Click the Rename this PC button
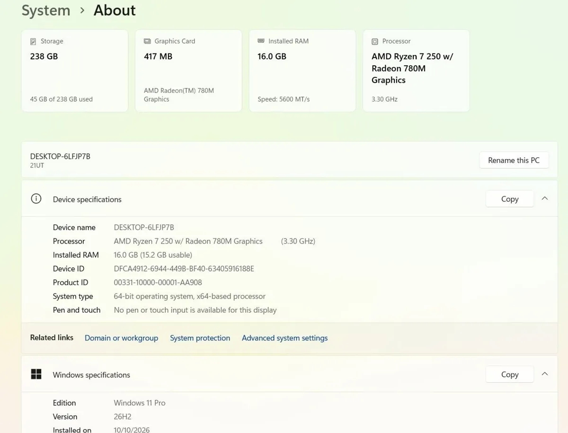Image resolution: width=568 pixels, height=433 pixels. point(514,160)
